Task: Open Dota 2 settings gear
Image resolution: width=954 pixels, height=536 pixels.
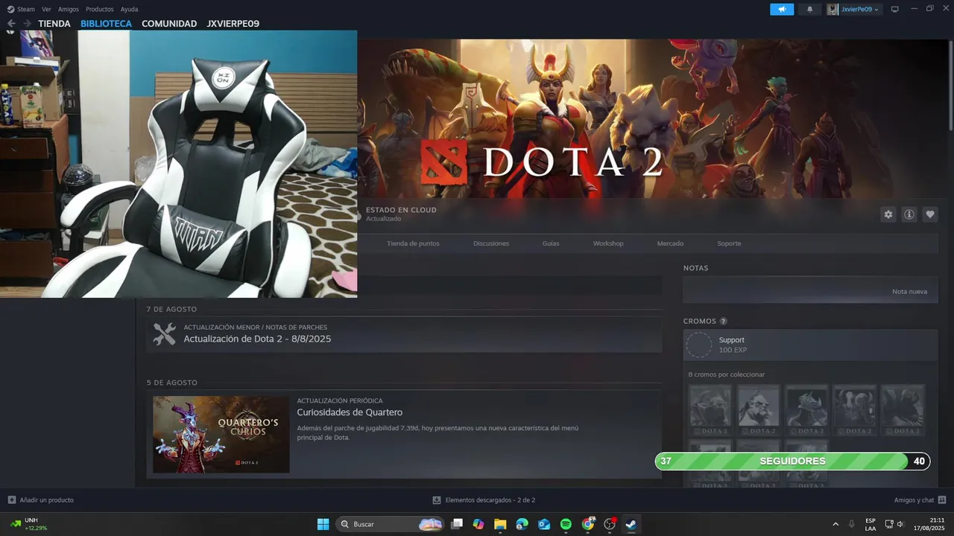Action: pyautogui.click(x=888, y=214)
